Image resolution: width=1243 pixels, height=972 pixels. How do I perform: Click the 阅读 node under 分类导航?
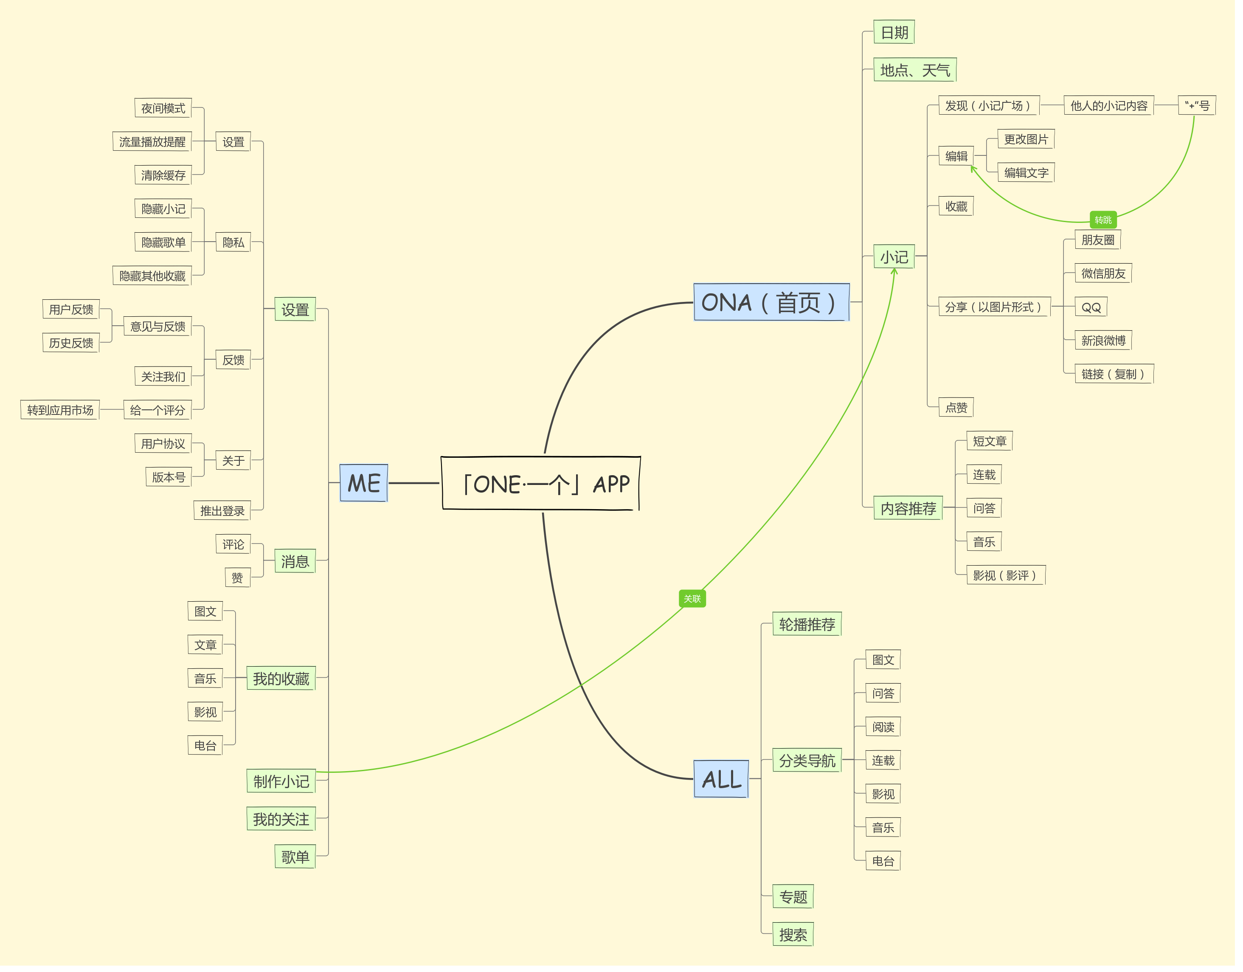click(x=889, y=731)
